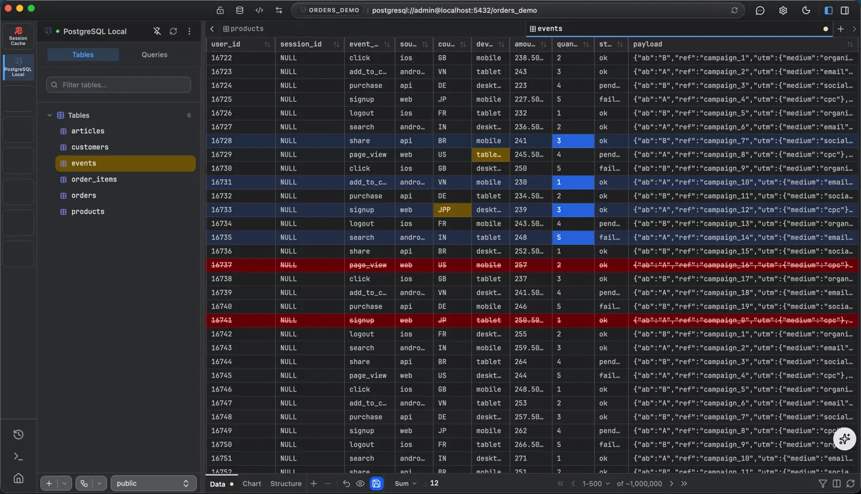
Task: Open the SQL code editor icon
Action: tap(260, 10)
